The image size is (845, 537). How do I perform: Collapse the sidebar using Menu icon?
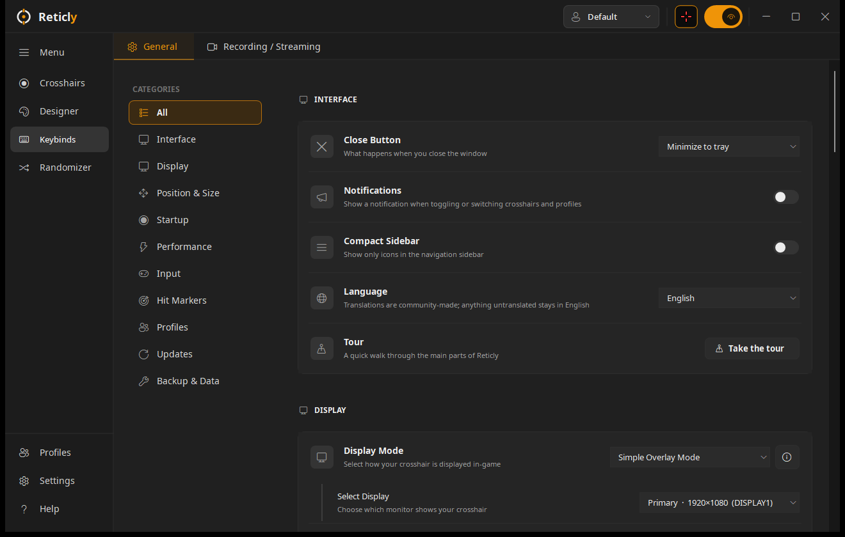click(x=24, y=52)
